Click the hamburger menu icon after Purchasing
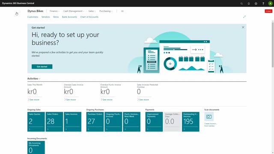The image size is (274, 154). click(122, 11)
